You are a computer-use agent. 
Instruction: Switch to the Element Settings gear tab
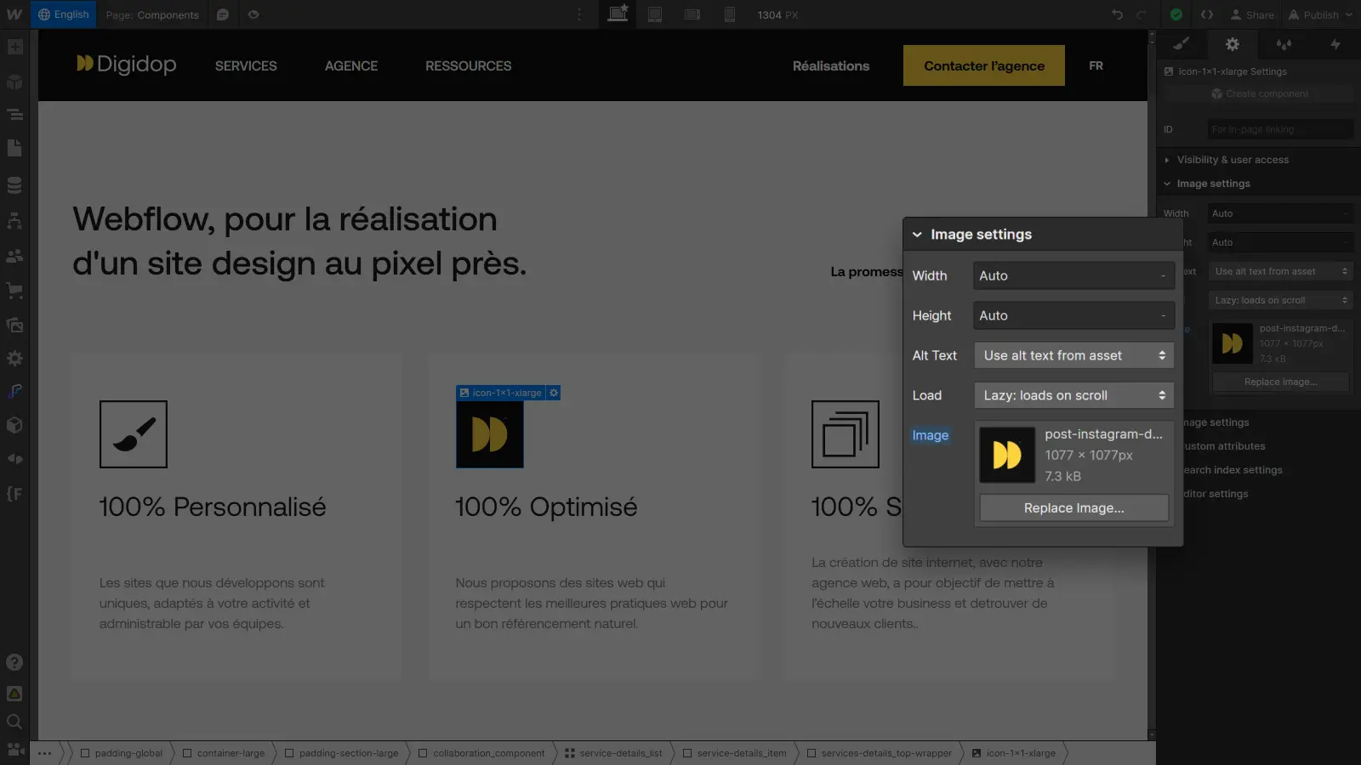pyautogui.click(x=1233, y=44)
